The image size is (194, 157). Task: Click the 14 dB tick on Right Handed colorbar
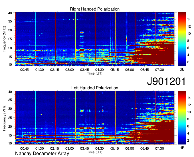click(x=189, y=19)
